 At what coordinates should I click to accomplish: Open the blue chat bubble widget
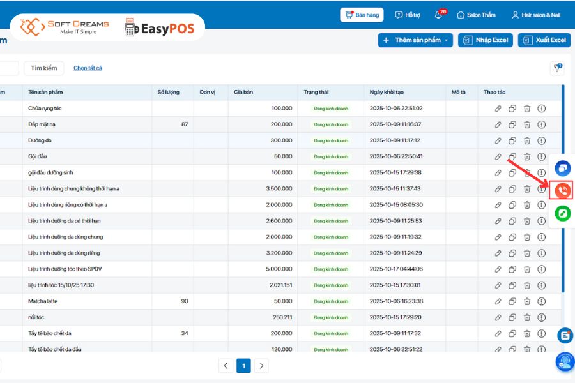pos(562,168)
